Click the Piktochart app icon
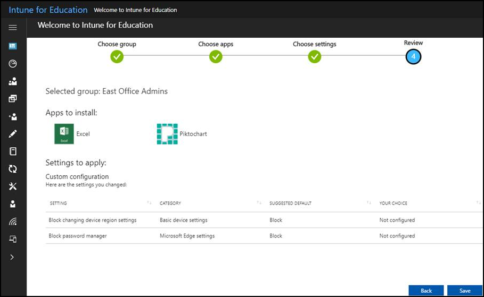The image size is (484, 297). coord(167,134)
